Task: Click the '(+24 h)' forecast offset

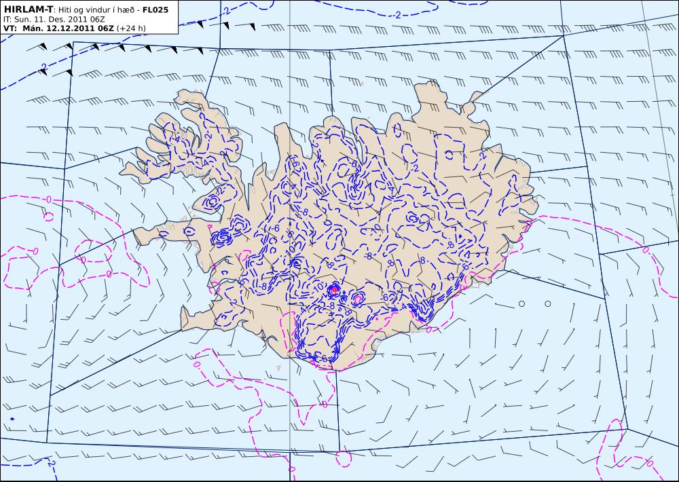Action: click(x=131, y=29)
